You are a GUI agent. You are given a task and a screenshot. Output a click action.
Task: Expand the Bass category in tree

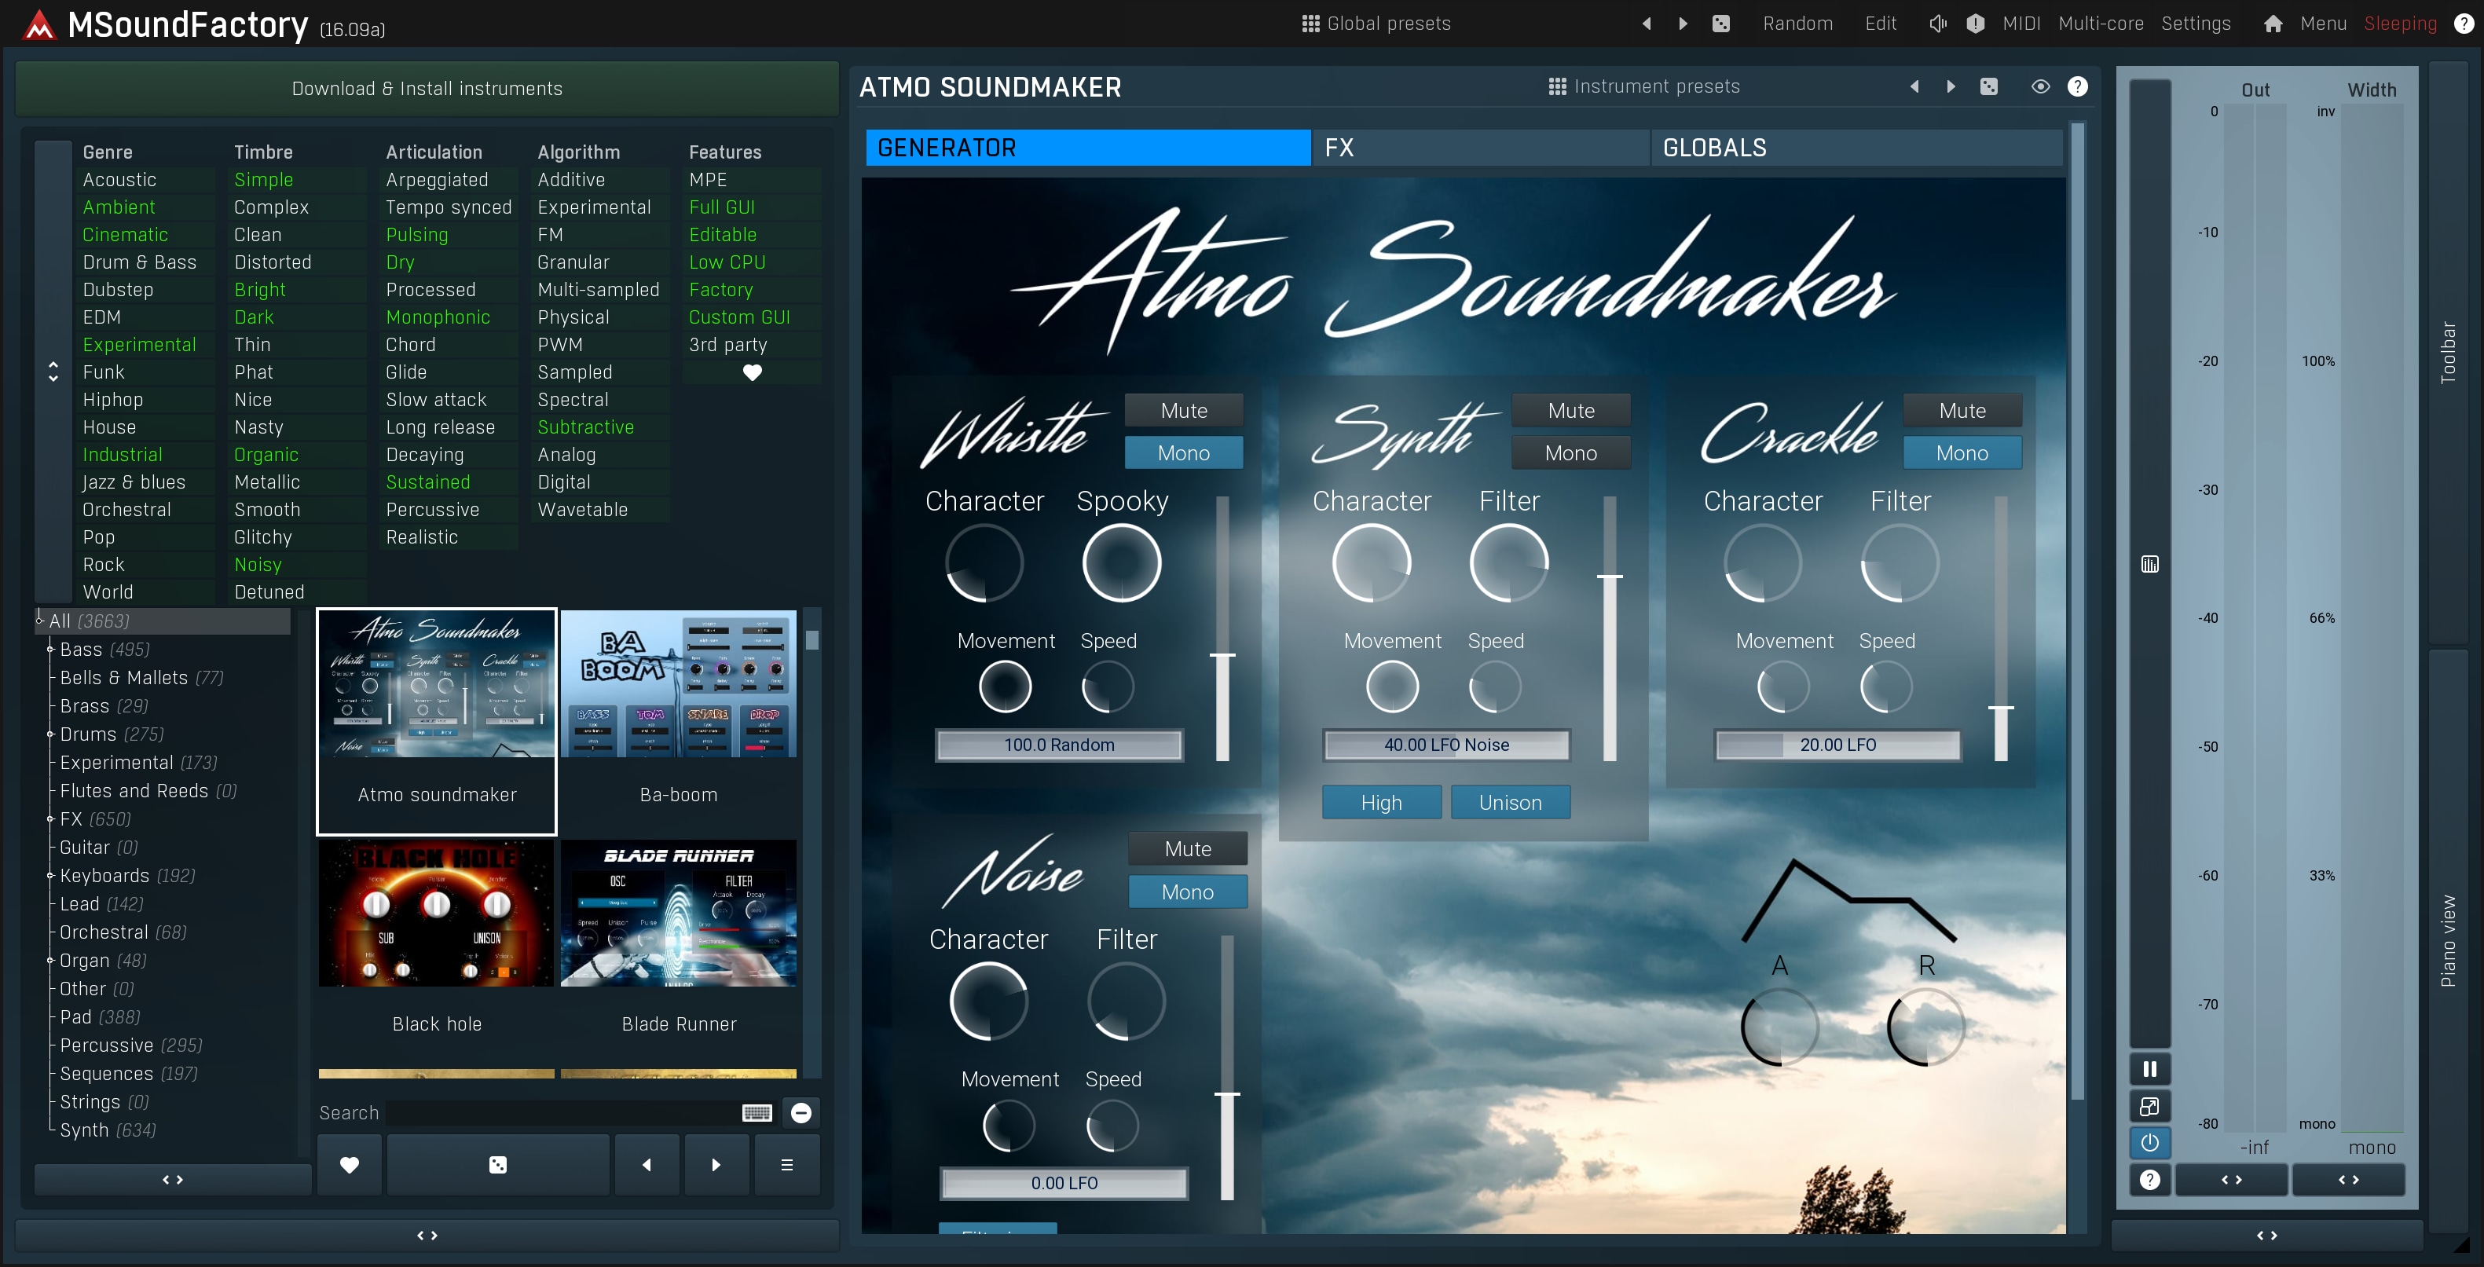click(50, 649)
